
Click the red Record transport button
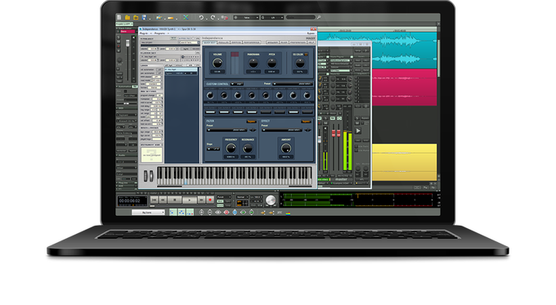(x=210, y=200)
